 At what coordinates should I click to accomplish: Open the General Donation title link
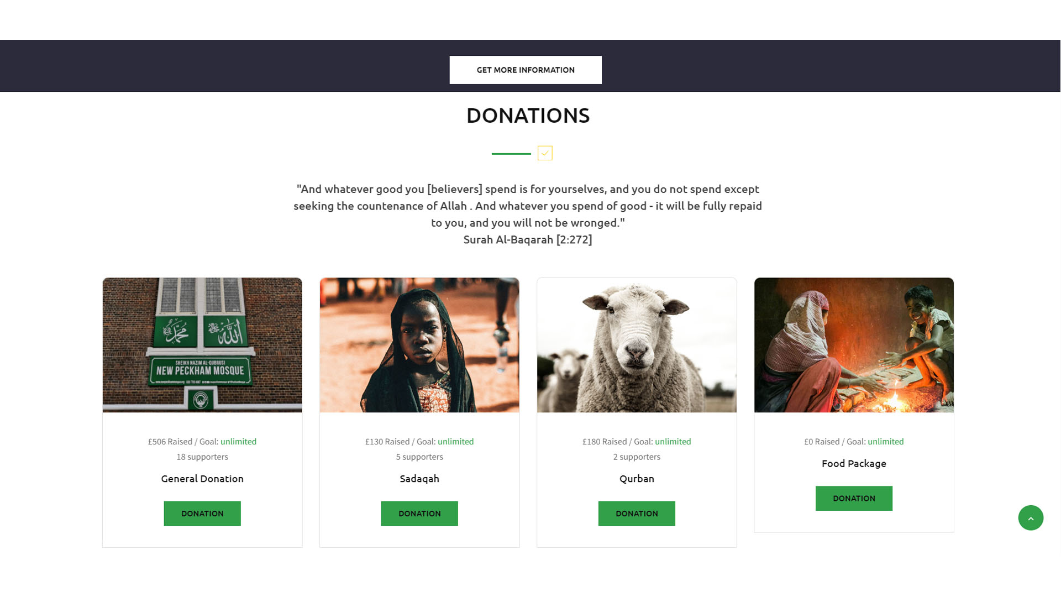[202, 479]
